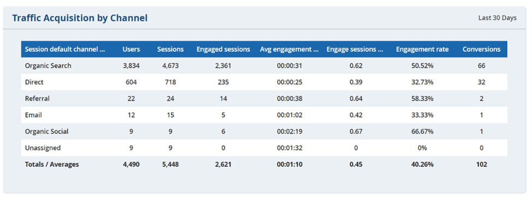
Task: Select the Session default channel header
Action: click(65, 49)
